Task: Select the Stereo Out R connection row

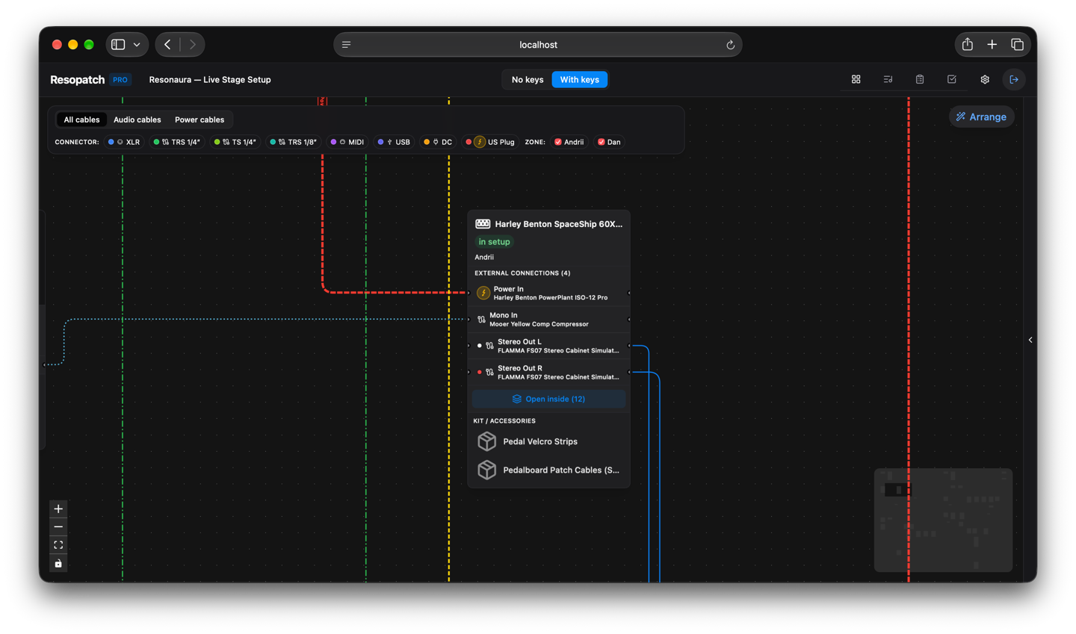Action: point(548,372)
